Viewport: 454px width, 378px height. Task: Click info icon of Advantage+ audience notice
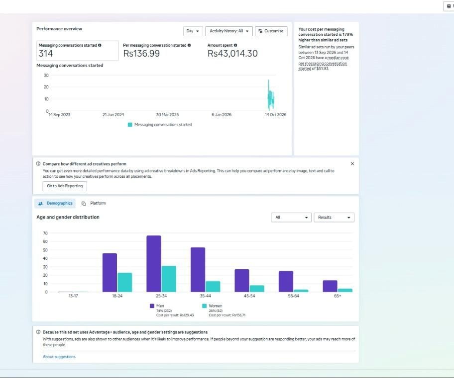tap(38, 332)
